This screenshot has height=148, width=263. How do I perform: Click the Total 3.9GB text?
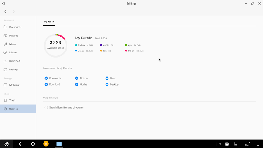point(101,38)
